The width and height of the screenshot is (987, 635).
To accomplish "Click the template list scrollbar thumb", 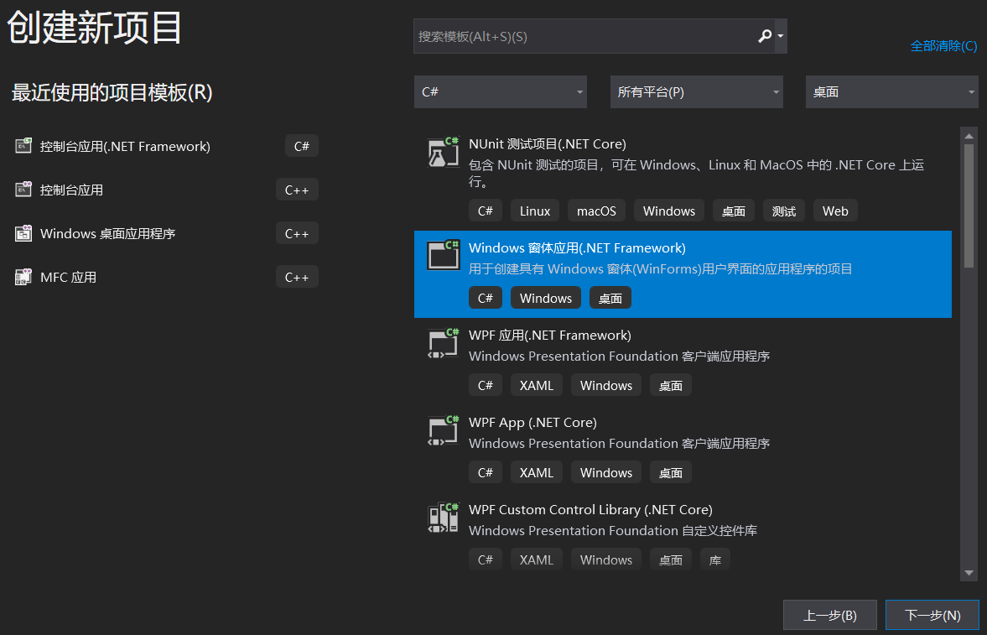I will coord(969,207).
